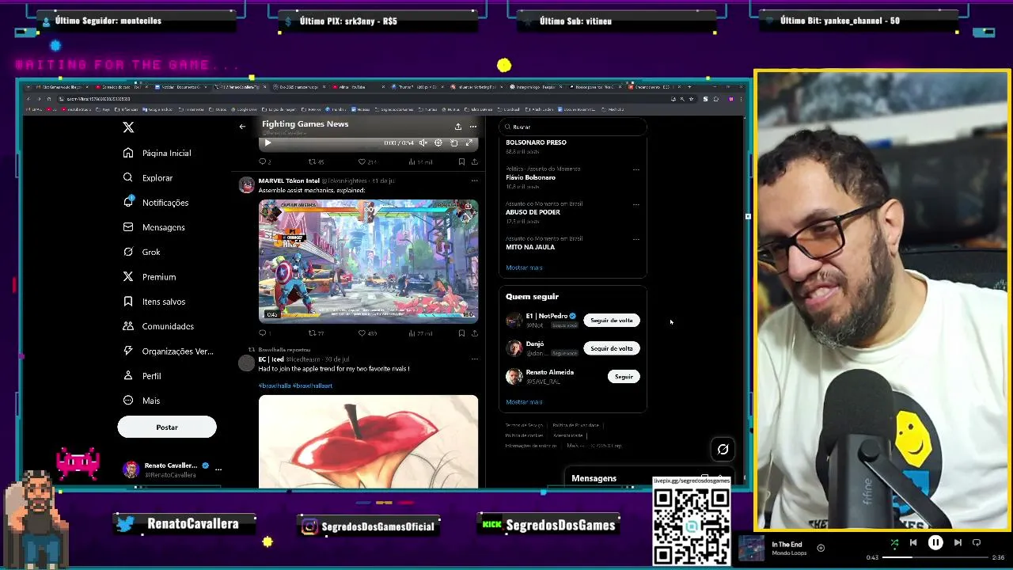
Task: Follow Renato Almeida with Seguir button
Action: click(x=624, y=377)
